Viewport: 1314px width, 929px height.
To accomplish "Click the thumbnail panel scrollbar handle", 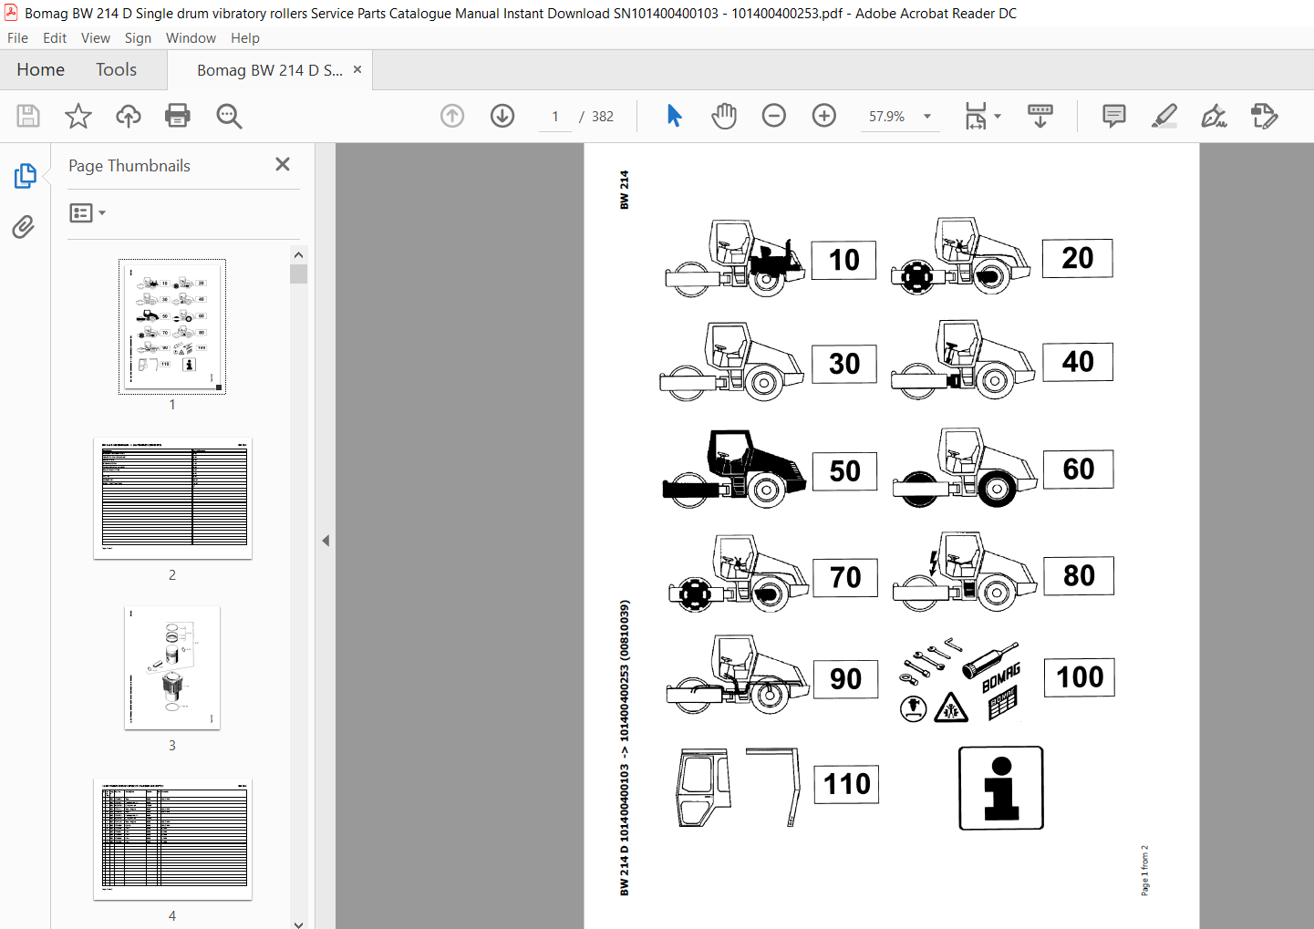I will tap(298, 274).
